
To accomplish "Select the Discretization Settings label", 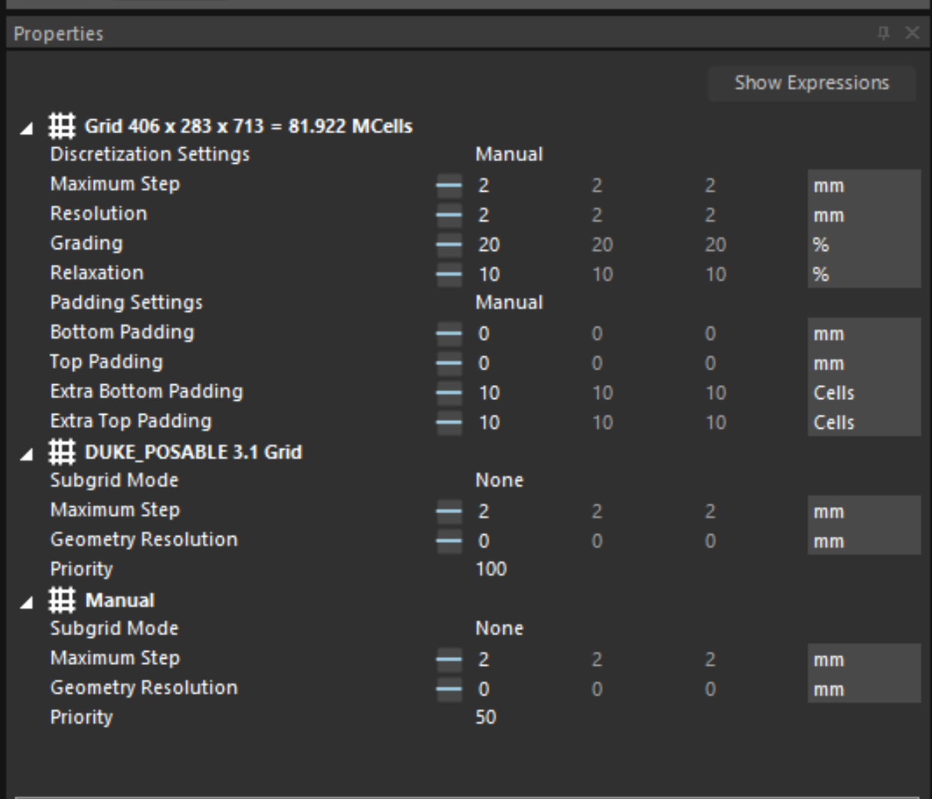I will click(x=150, y=154).
